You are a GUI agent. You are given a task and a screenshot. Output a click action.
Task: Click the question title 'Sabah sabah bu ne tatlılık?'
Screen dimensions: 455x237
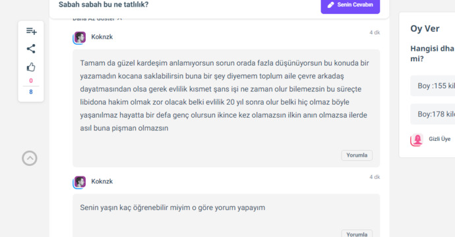tap(104, 5)
